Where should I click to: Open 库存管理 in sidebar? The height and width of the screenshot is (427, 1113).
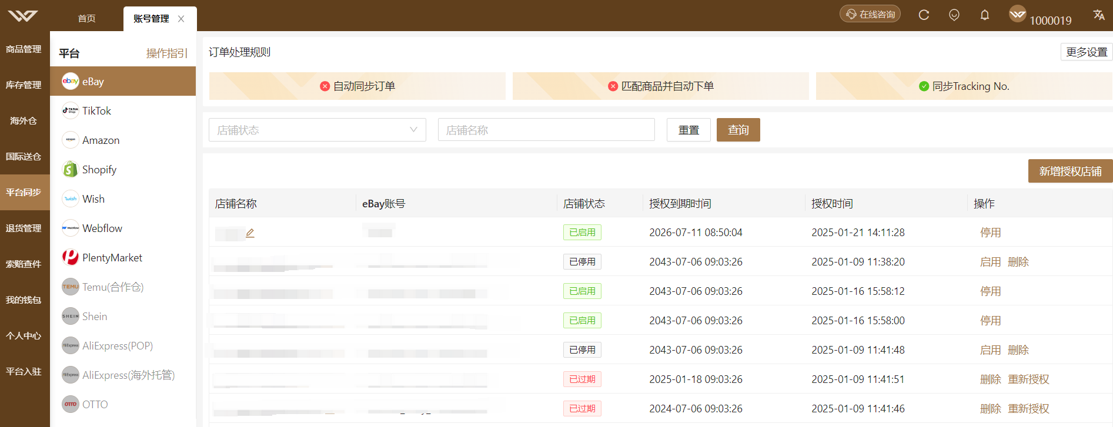(x=24, y=85)
